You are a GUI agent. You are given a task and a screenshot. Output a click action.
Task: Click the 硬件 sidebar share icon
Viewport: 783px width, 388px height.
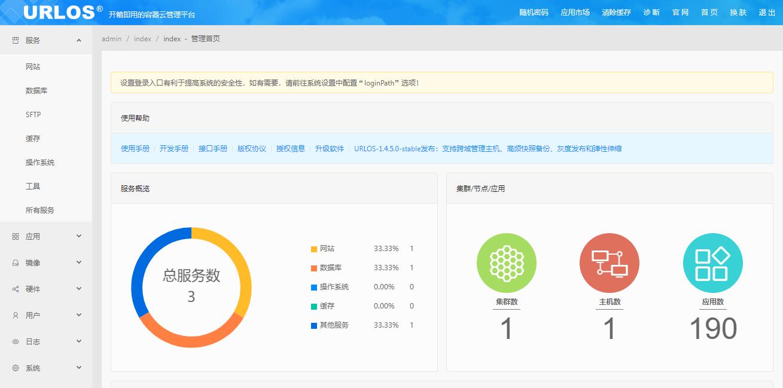tap(16, 289)
